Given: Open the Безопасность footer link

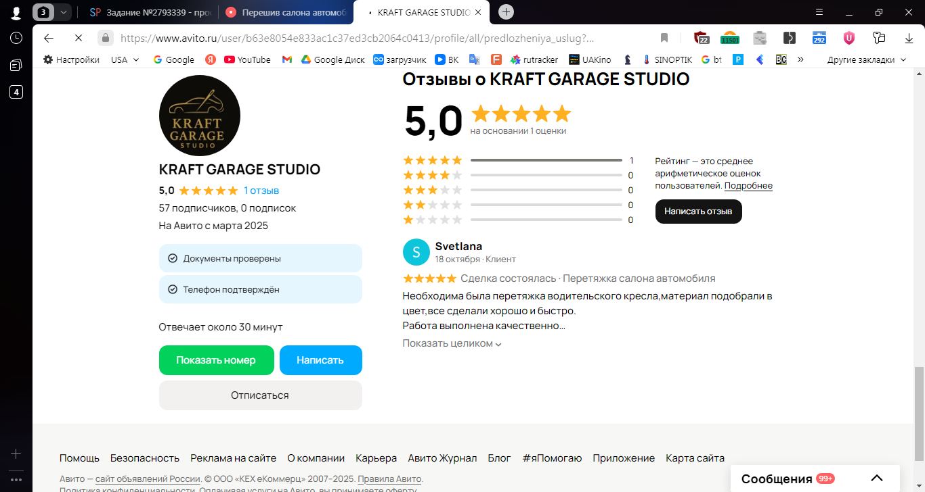Looking at the screenshot, I should (145, 458).
